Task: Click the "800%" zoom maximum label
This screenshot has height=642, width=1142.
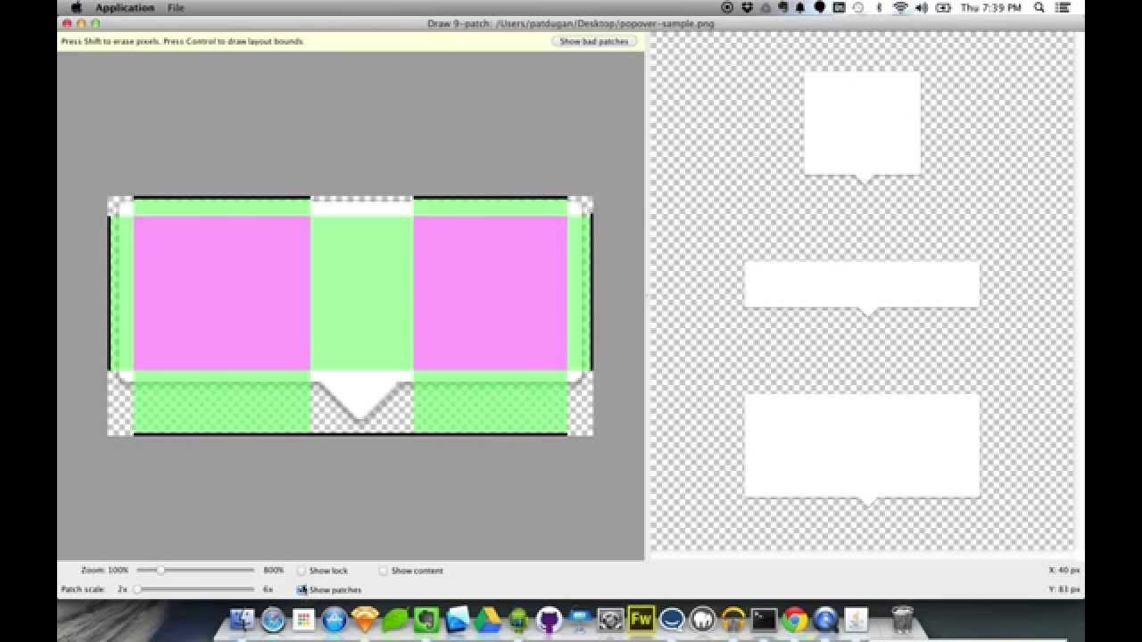Action: pos(273,571)
